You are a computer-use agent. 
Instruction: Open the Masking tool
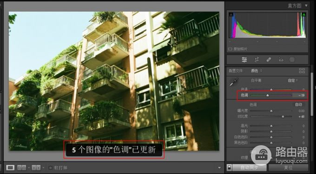(x=292, y=59)
